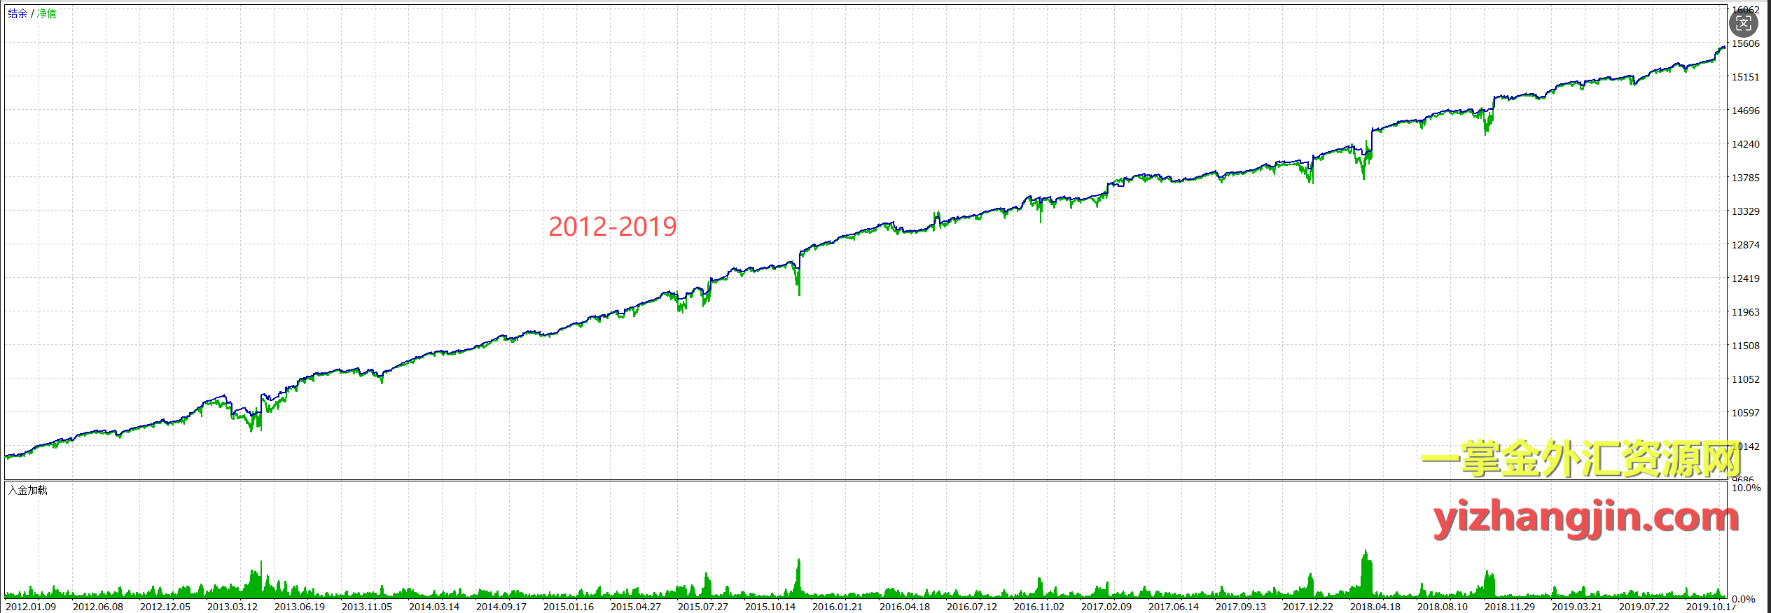Click the red 2012-2019 annotation text

612,227
